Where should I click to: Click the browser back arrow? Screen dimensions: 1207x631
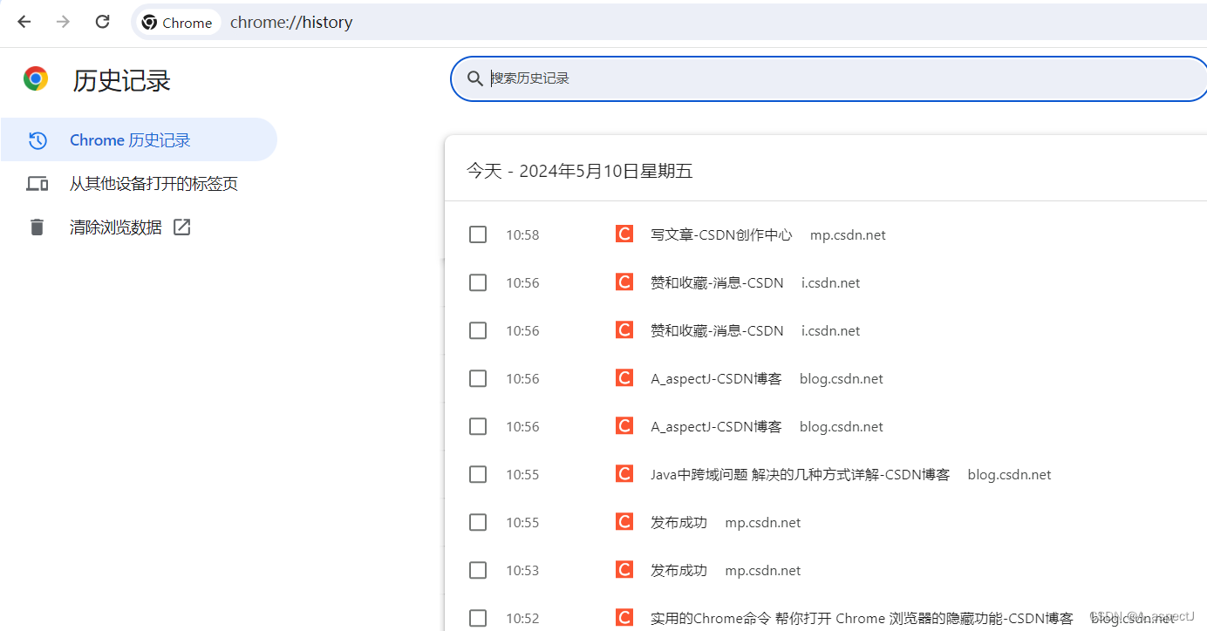pyautogui.click(x=24, y=22)
